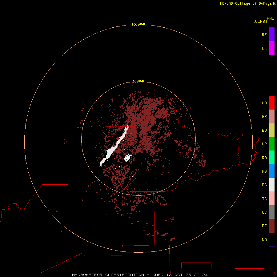This screenshot has height=277, width=277.
Task: Click the ND legend label
Action: [x=264, y=240]
